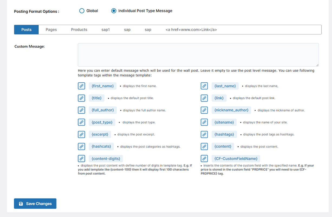
Task: Click the copy icon beside {CF-CustomFieldName}
Action: coord(204,158)
